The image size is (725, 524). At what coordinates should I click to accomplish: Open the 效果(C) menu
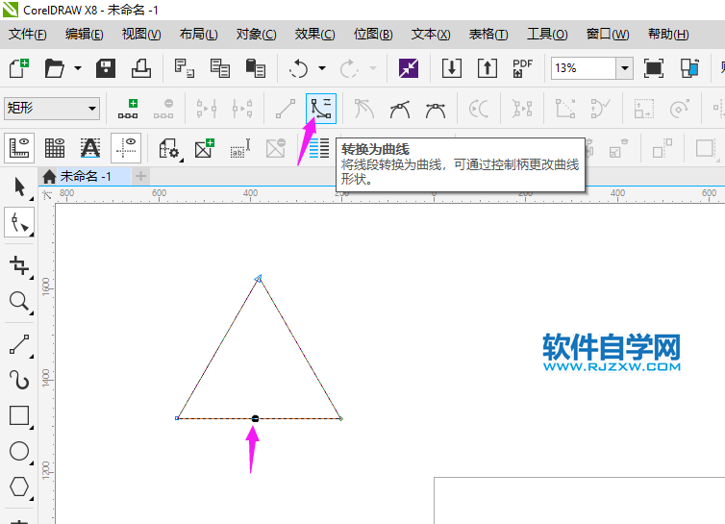[x=314, y=34]
